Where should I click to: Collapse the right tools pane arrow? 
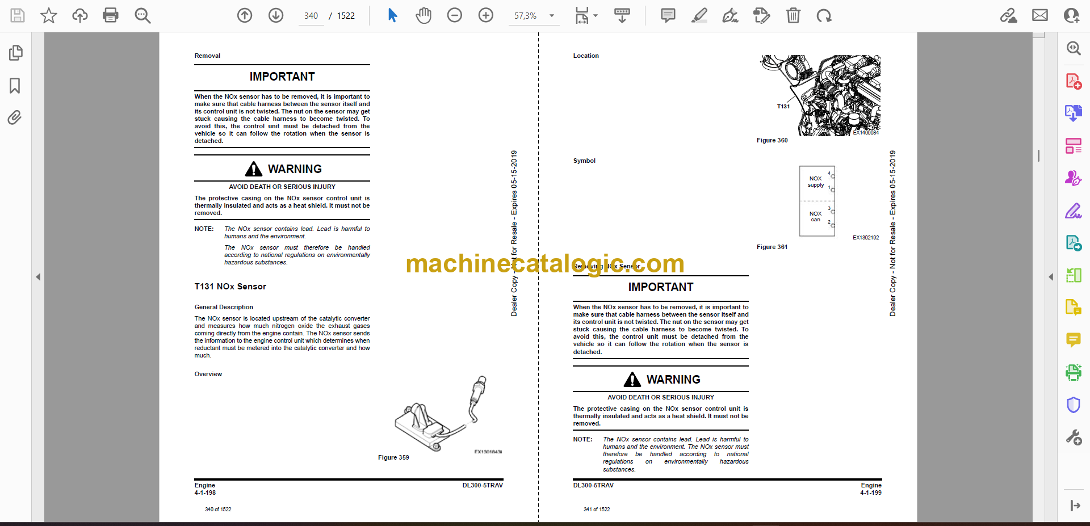point(1051,277)
